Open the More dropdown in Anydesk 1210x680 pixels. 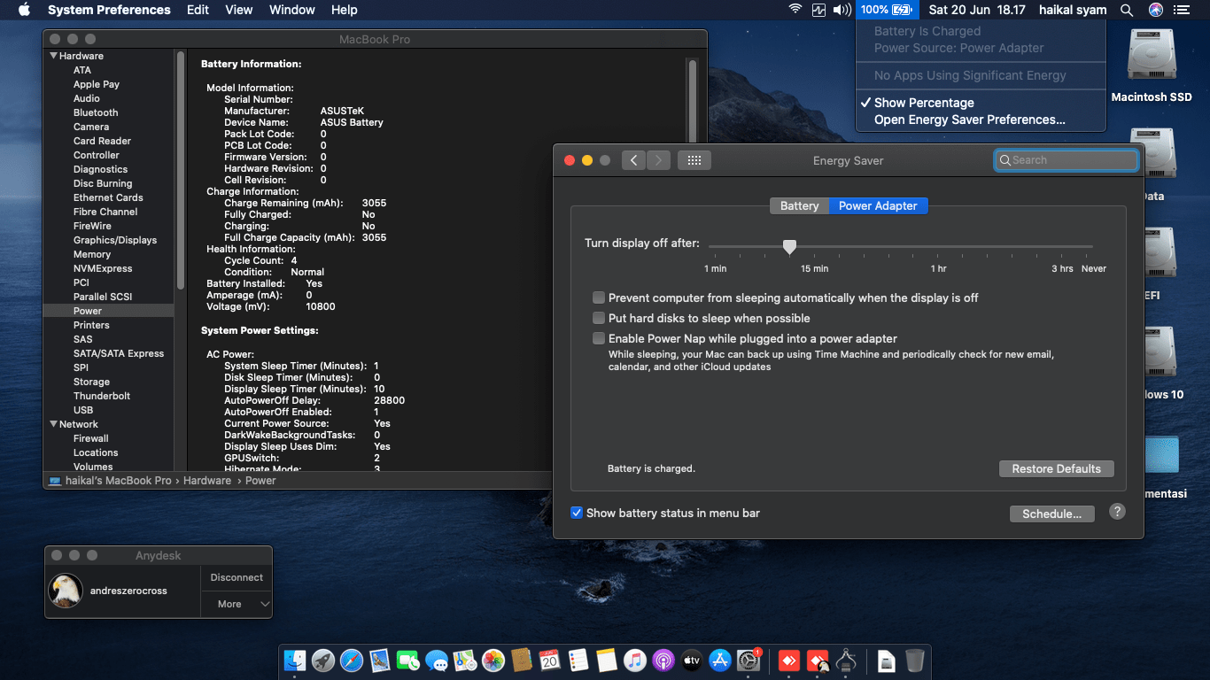pos(237,604)
